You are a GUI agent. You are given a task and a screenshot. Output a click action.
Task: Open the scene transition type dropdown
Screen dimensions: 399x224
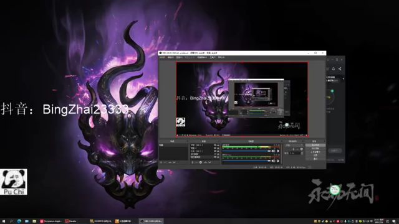click(294, 145)
